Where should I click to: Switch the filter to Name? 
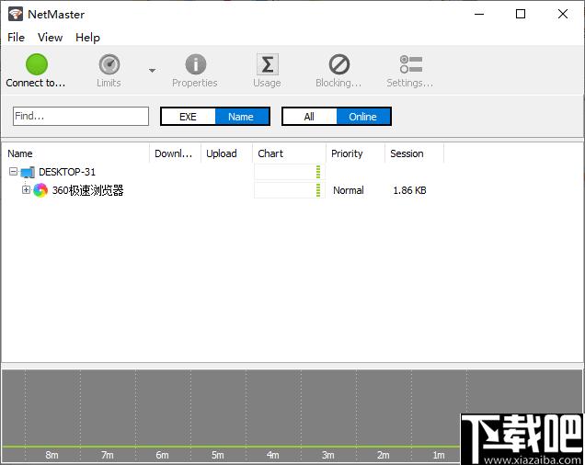click(x=241, y=117)
